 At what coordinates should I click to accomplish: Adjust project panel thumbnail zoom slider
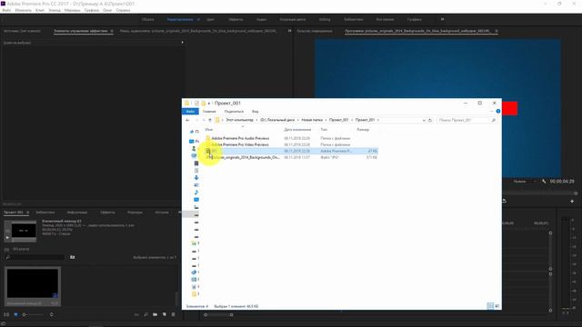pos(25,315)
